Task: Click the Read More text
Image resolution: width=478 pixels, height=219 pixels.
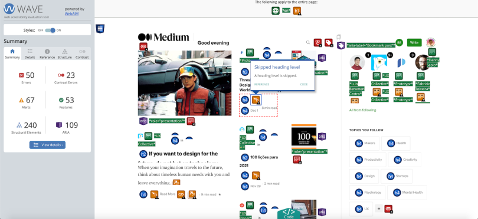Action: coord(168,194)
